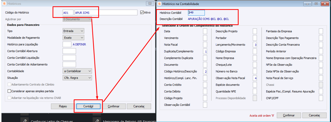Screen dimensions: 331x122
Task: Click the order box for Período Anterior
Action: tap(321, 51)
